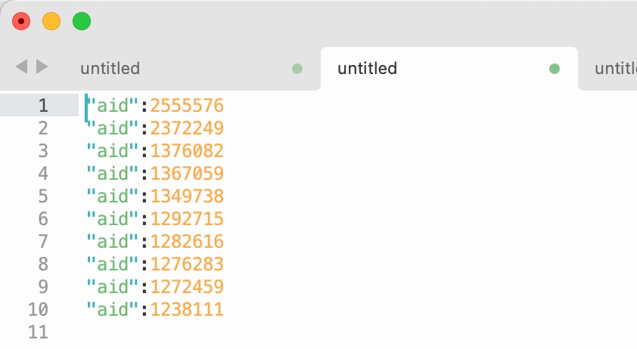Image resolution: width=637 pixels, height=349 pixels.
Task: Click the left tab-scroll arrow
Action: click(21, 67)
